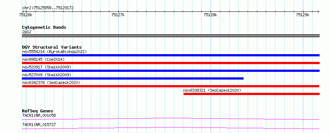The image size is (330, 133).
Task: Click the RefSeq Genes track title
Action: [38, 111]
